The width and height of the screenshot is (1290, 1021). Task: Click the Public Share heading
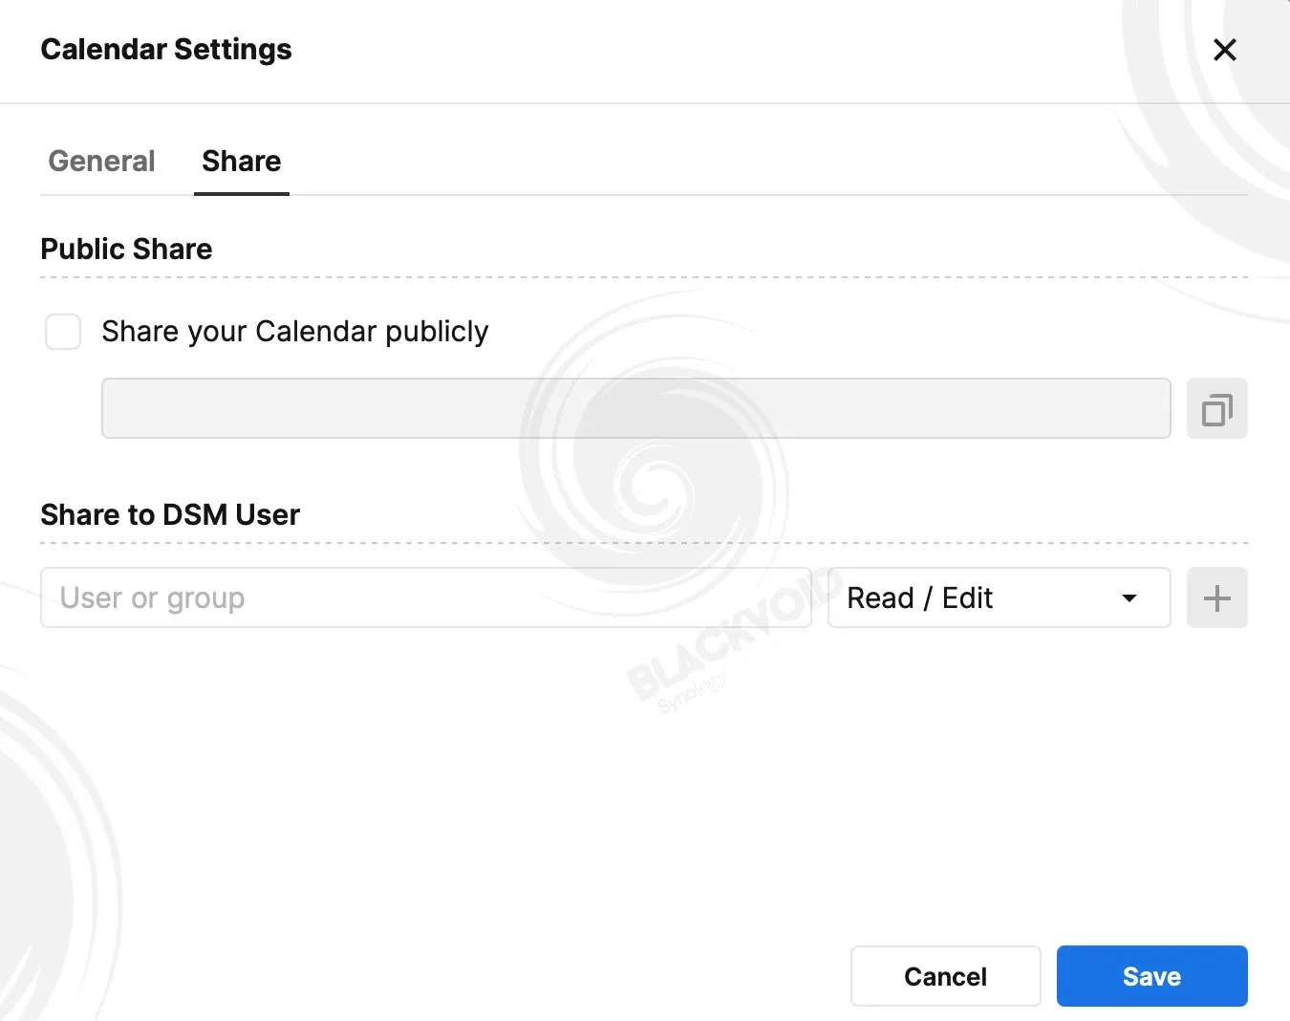pyautogui.click(x=126, y=249)
